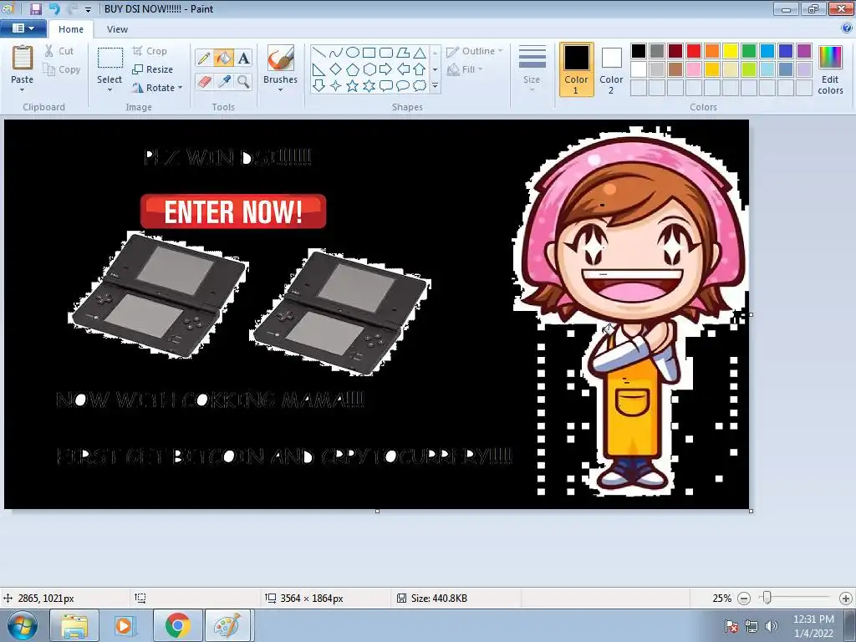856x642 pixels.
Task: Click the Cut button
Action: pyautogui.click(x=59, y=51)
